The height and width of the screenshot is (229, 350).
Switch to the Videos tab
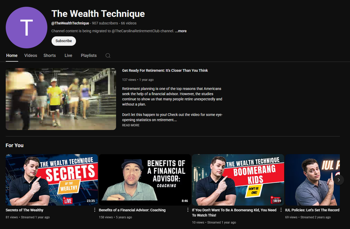[31, 56]
